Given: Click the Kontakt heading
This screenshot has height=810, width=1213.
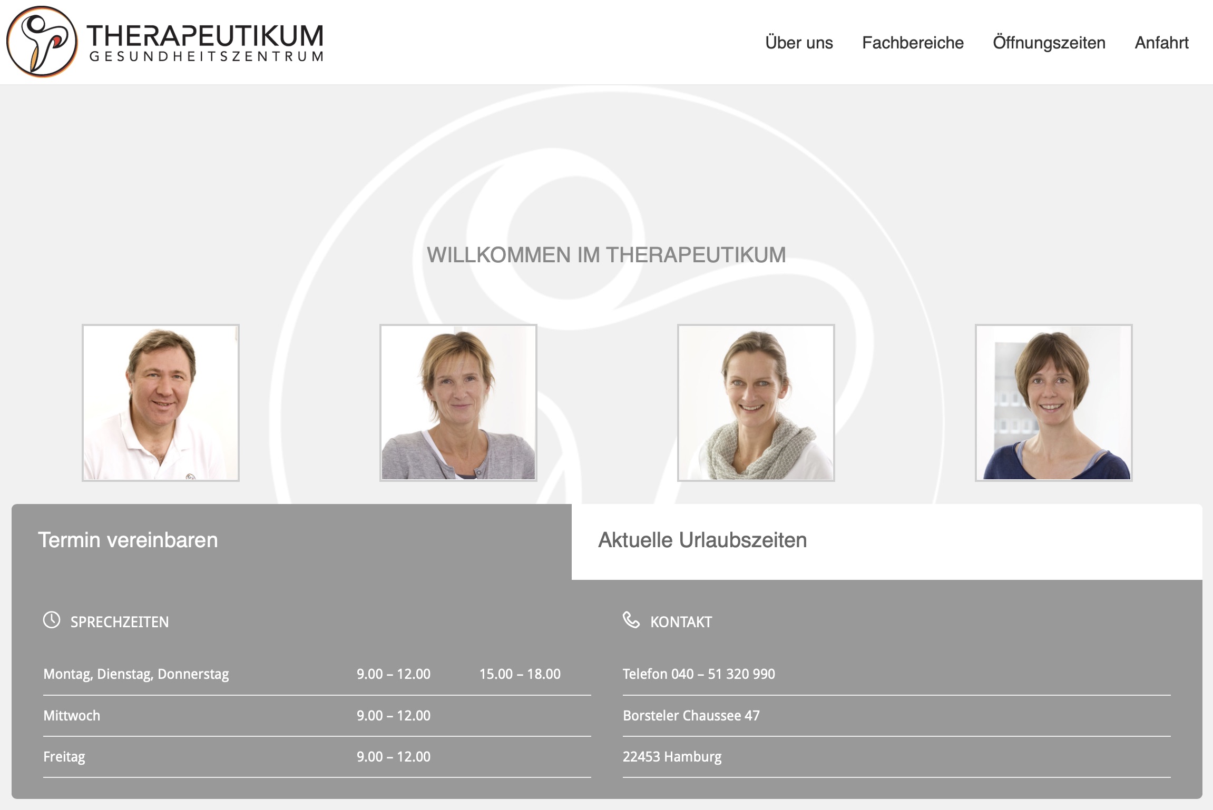Looking at the screenshot, I should 681,622.
